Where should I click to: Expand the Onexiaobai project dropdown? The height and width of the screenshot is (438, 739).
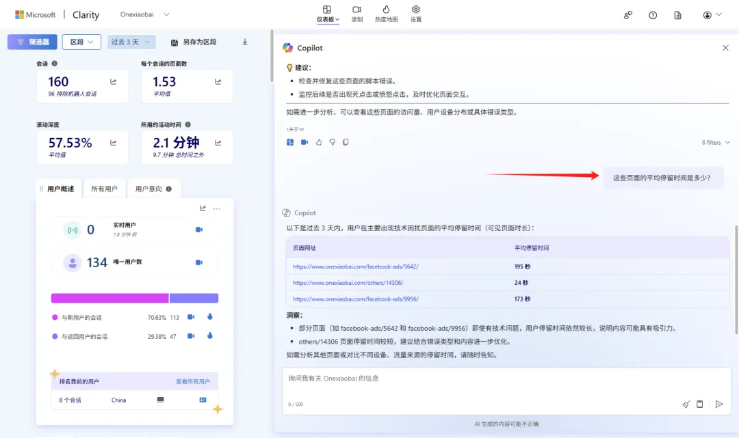[166, 14]
